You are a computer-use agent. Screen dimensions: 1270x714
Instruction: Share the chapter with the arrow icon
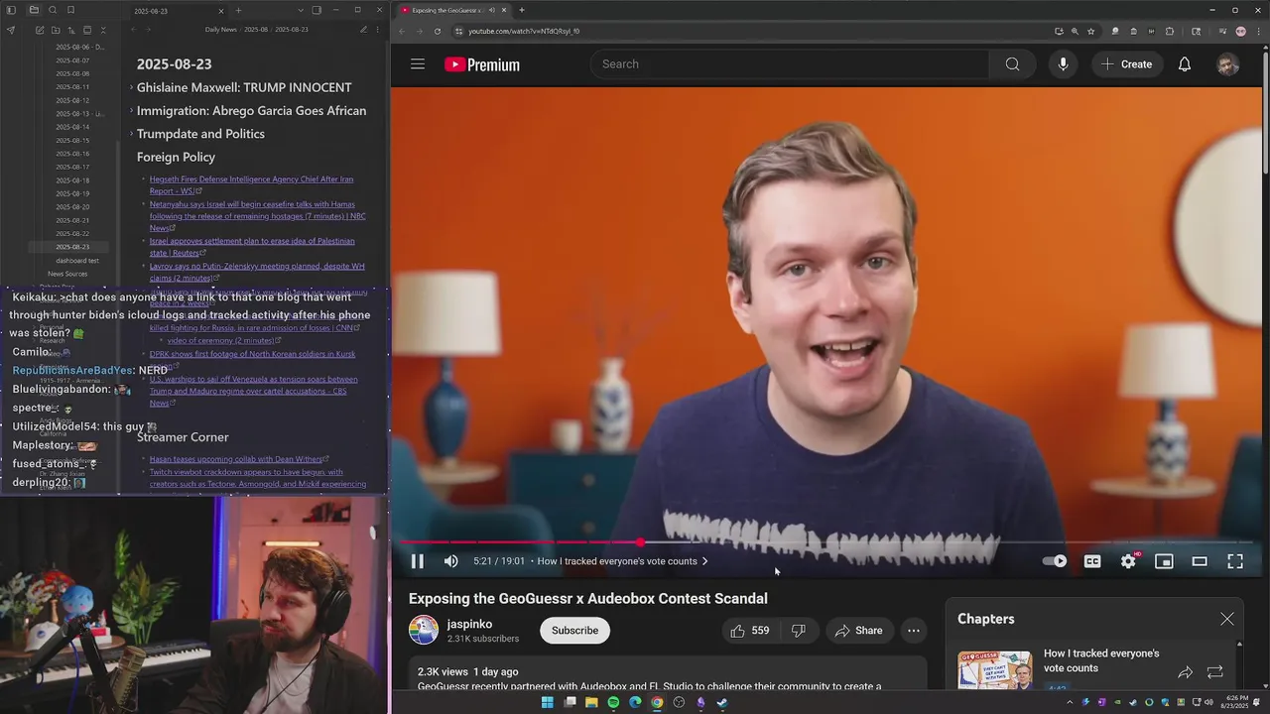1185,672
